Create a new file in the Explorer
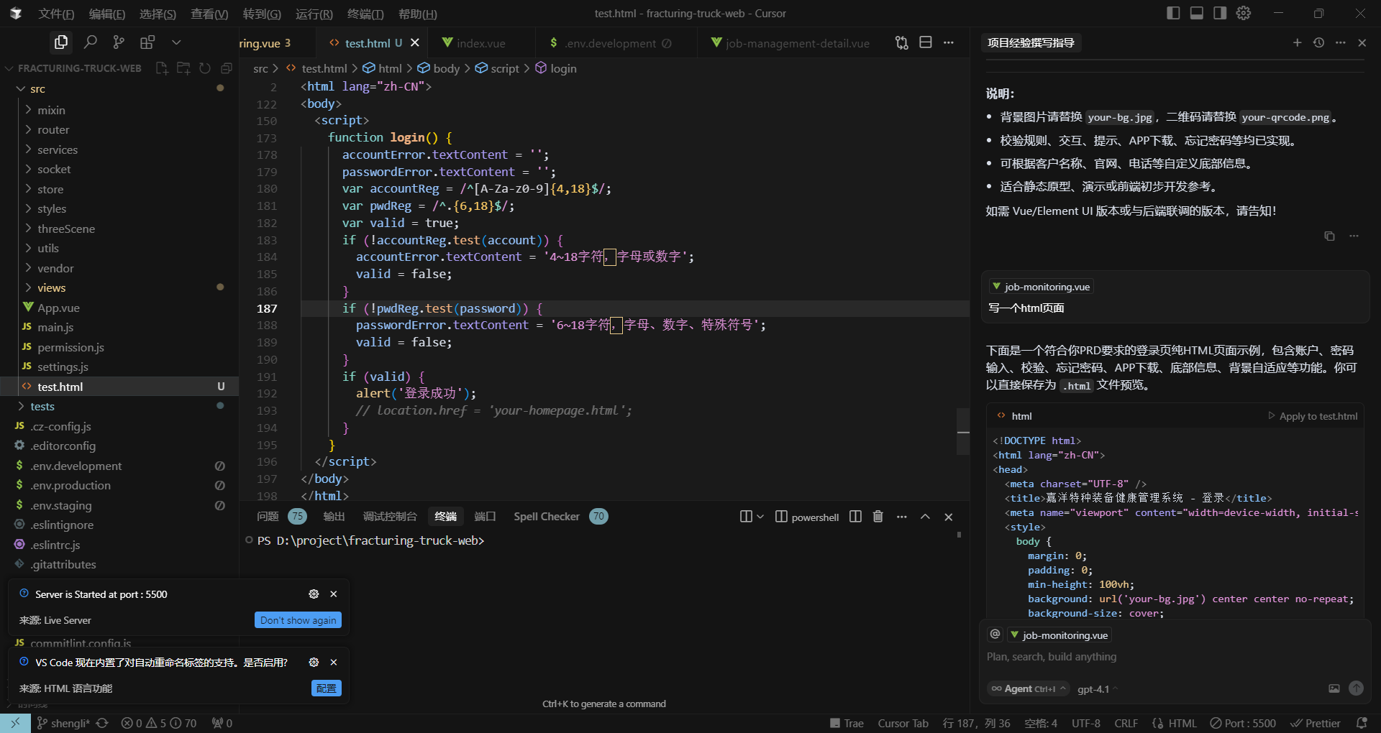Image resolution: width=1381 pixels, height=733 pixels. tap(161, 68)
